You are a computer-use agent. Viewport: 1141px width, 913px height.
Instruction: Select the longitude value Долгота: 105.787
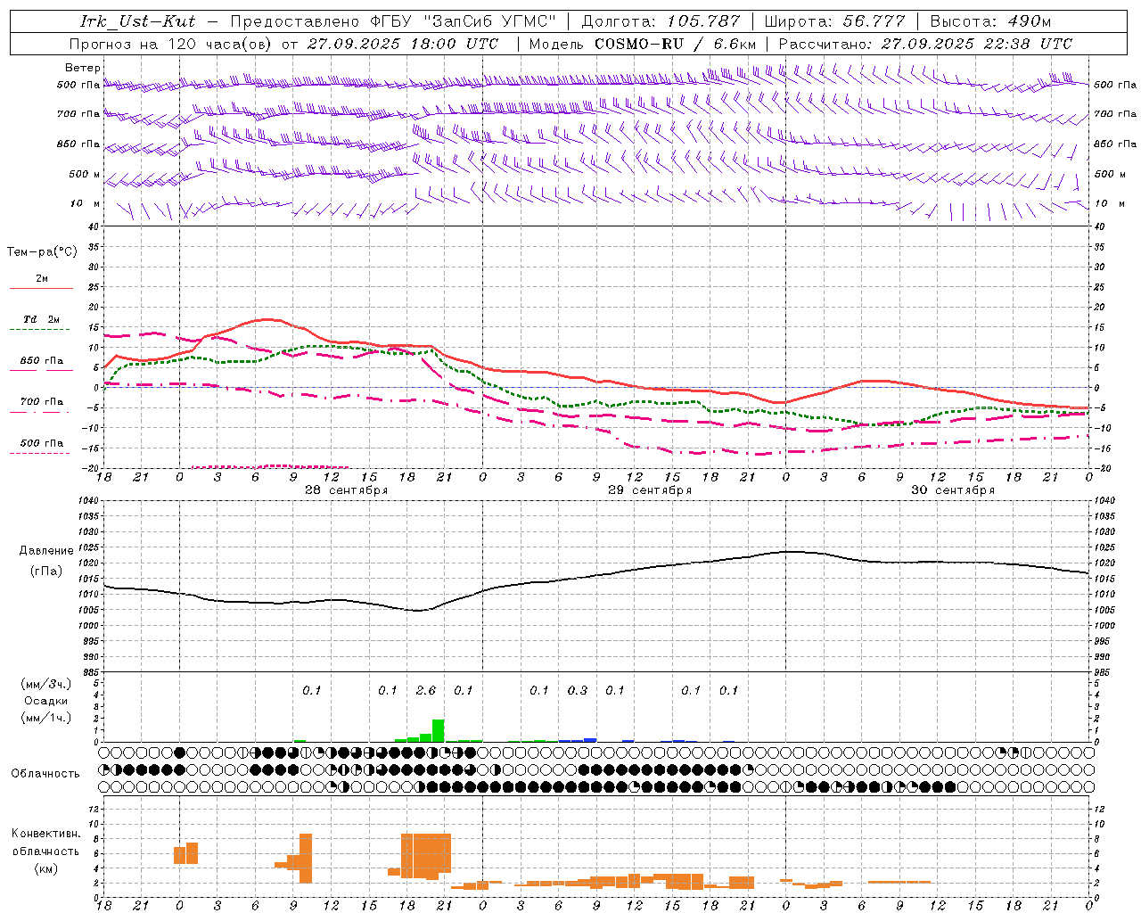pyautogui.click(x=661, y=21)
